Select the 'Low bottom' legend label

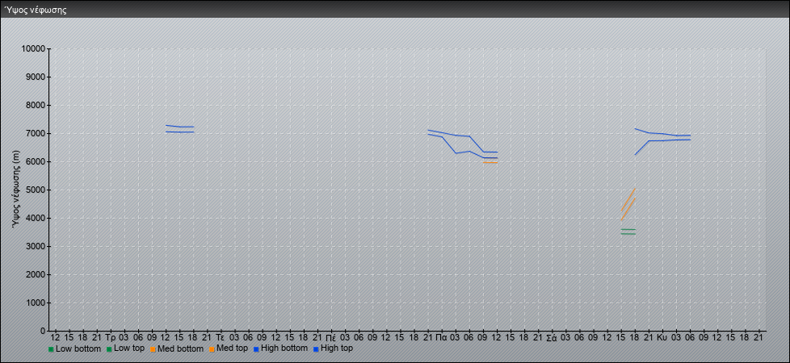click(78, 348)
